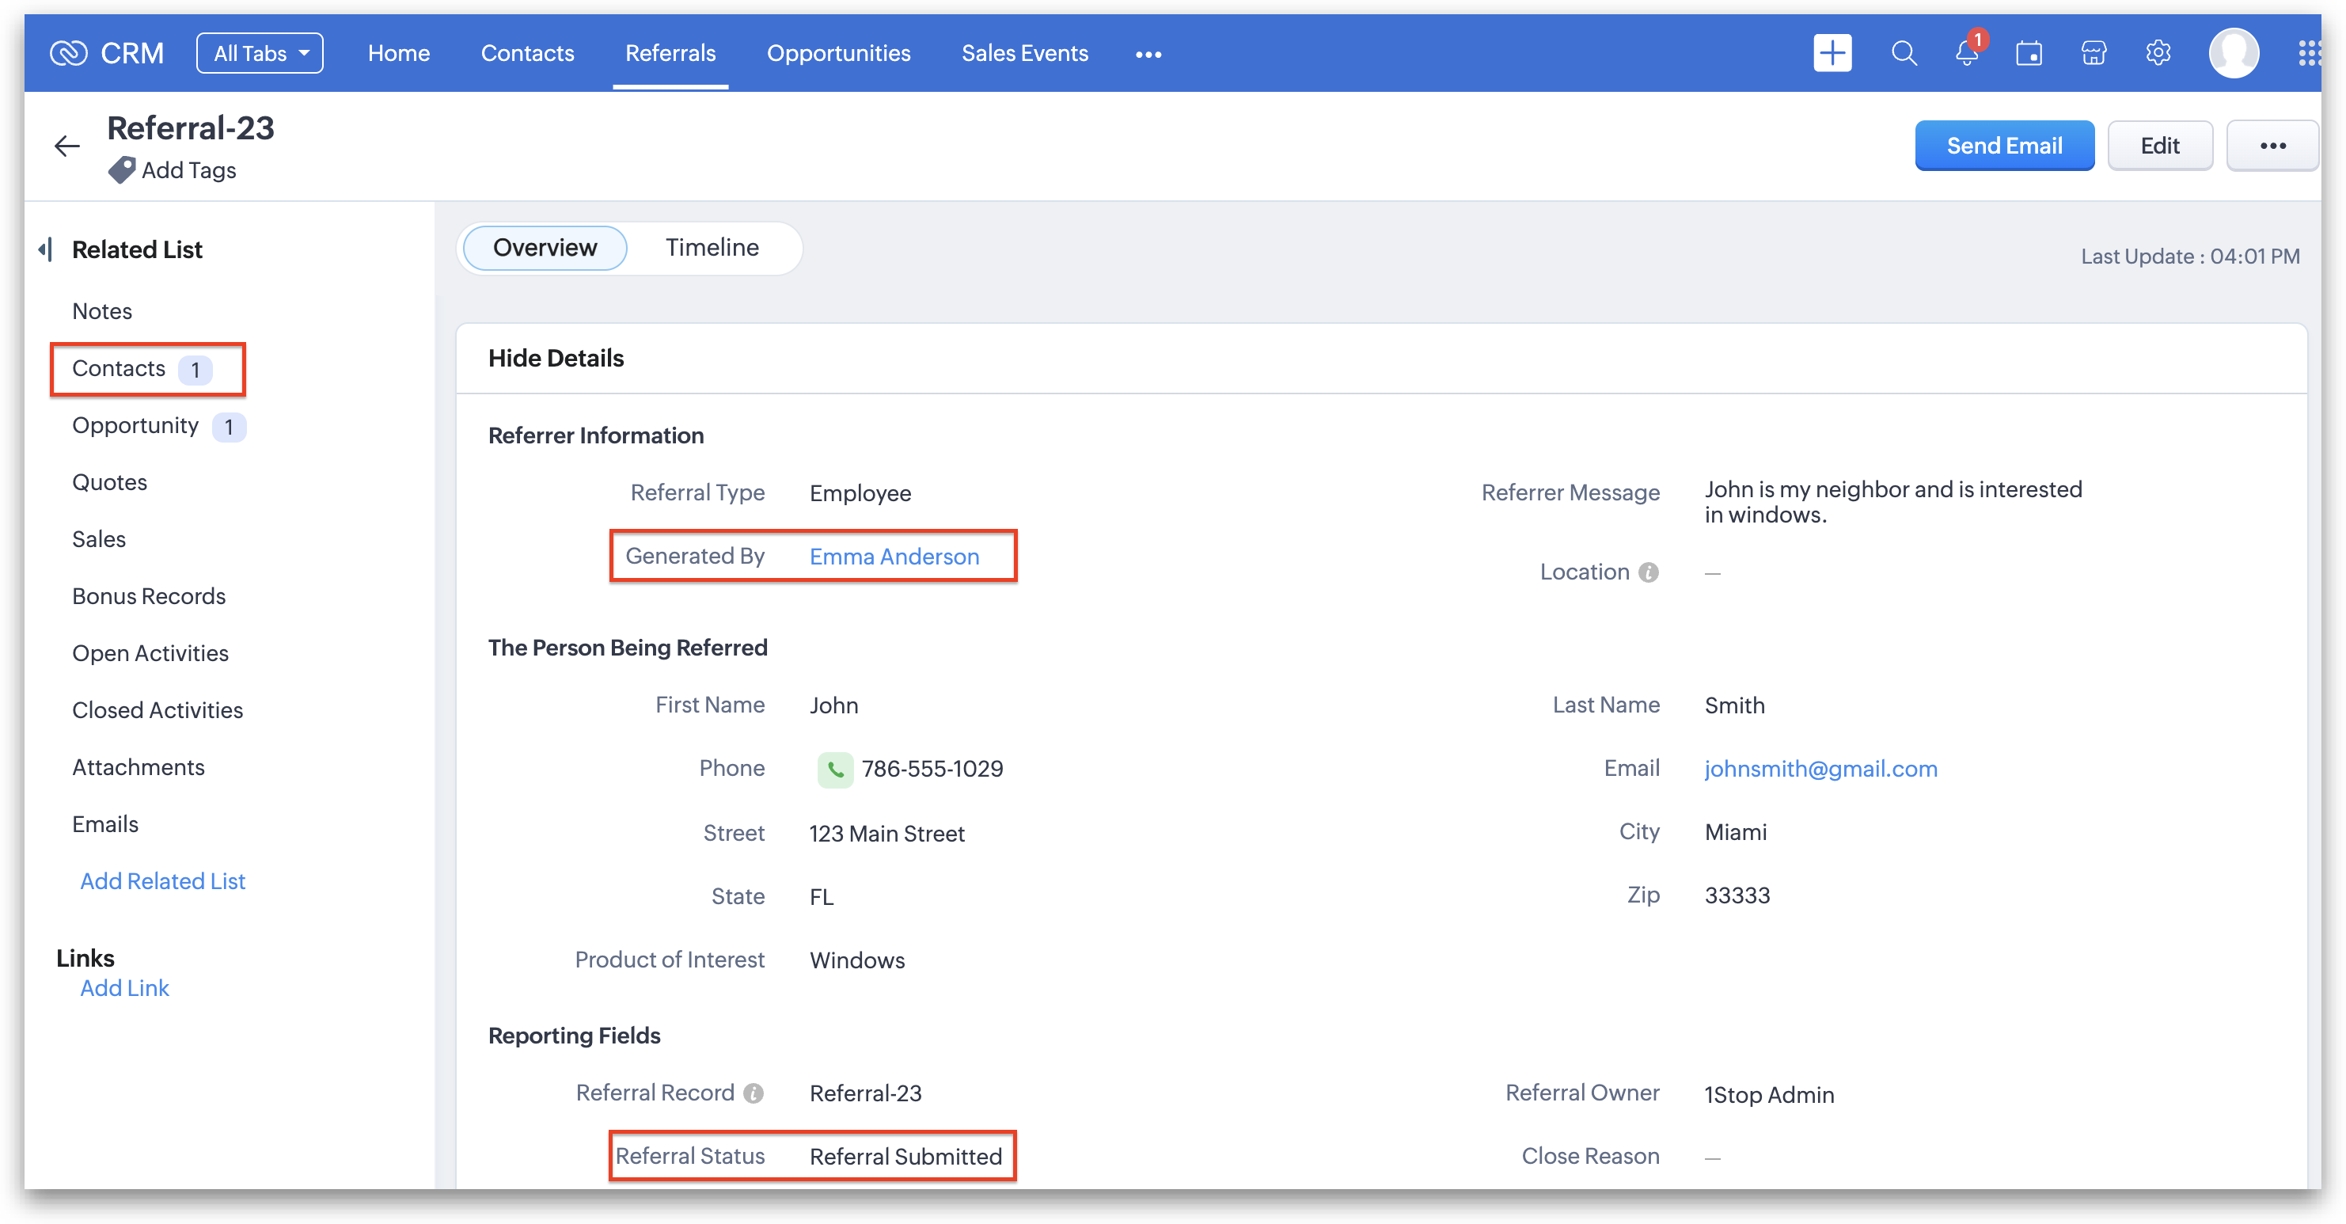The image size is (2346, 1224).
Task: Select Bonus Records in related list
Action: (149, 596)
